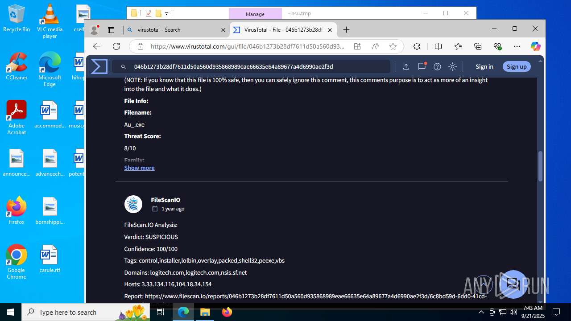Select the Recycle Bin desktop icon
This screenshot has height=321, width=571.
coord(17,18)
